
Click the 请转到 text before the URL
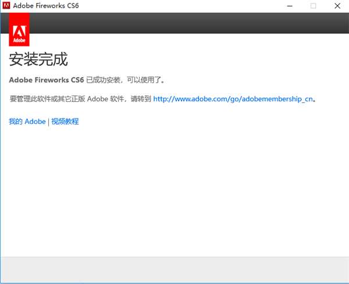click(140, 99)
